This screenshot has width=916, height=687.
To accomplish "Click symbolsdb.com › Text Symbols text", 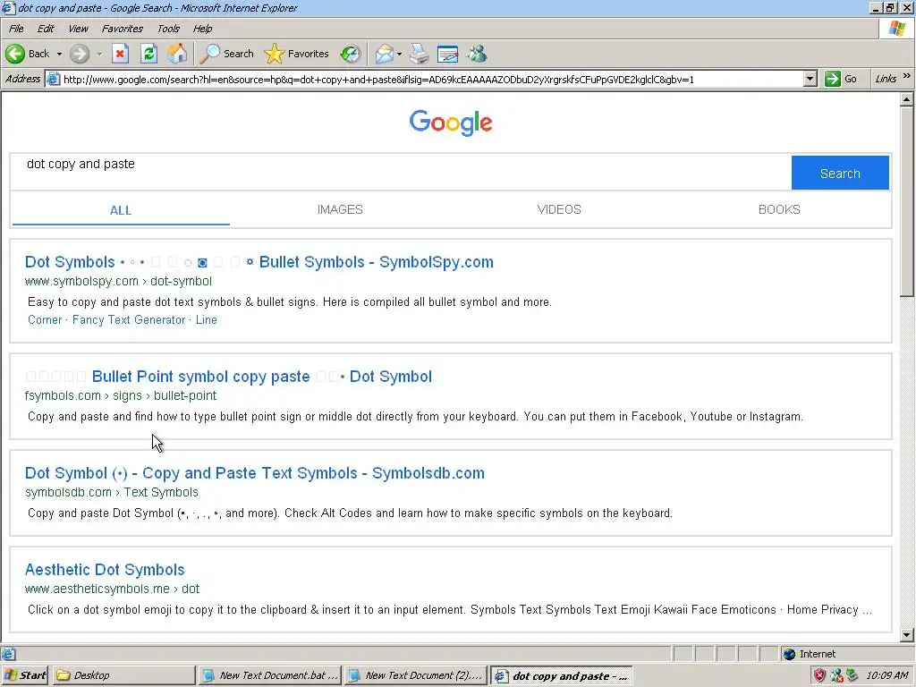I will (x=112, y=492).
